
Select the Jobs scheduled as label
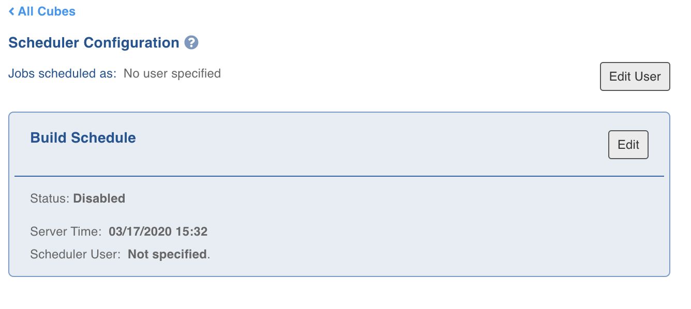pyautogui.click(x=63, y=73)
